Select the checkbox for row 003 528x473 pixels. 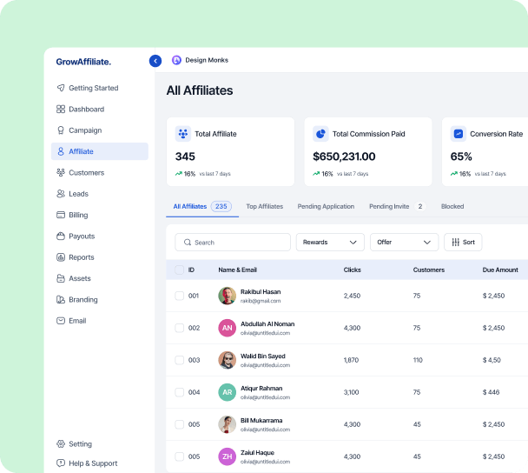tap(180, 360)
